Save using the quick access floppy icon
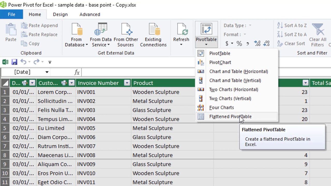The width and height of the screenshot is (331, 186). [14, 62]
